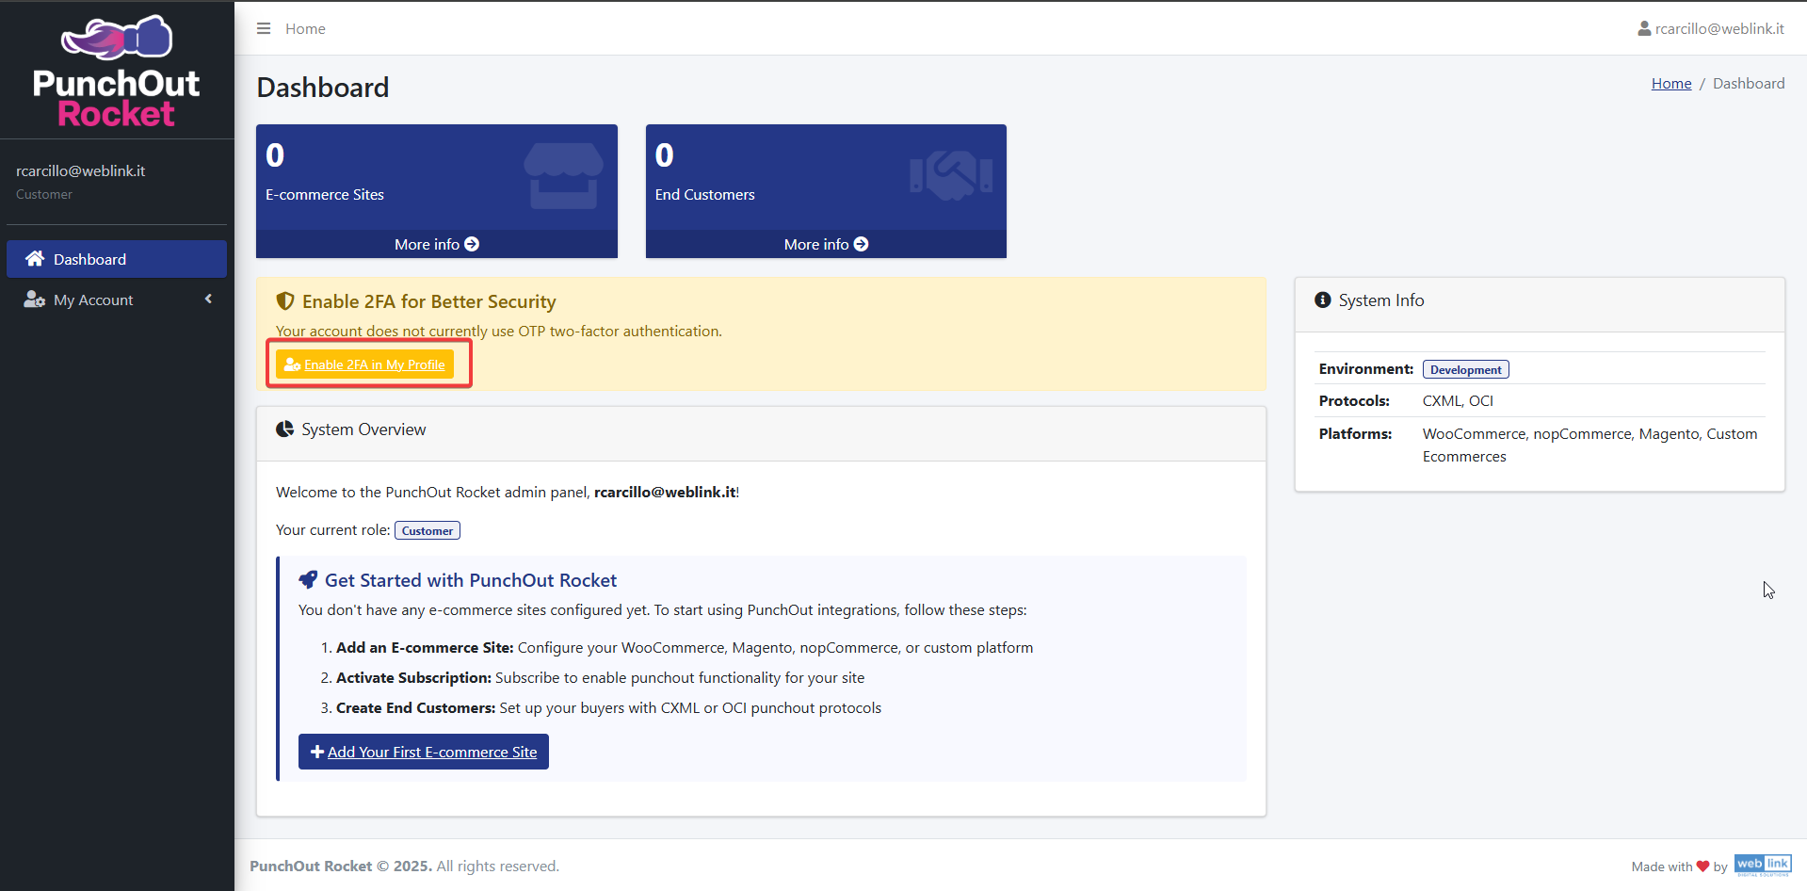Click the weblink logo in footer
This screenshot has height=891, width=1807.
pyautogui.click(x=1763, y=866)
